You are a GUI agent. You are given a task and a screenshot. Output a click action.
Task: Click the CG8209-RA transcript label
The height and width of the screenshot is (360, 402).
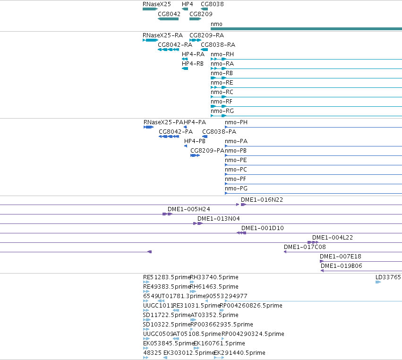206,35
